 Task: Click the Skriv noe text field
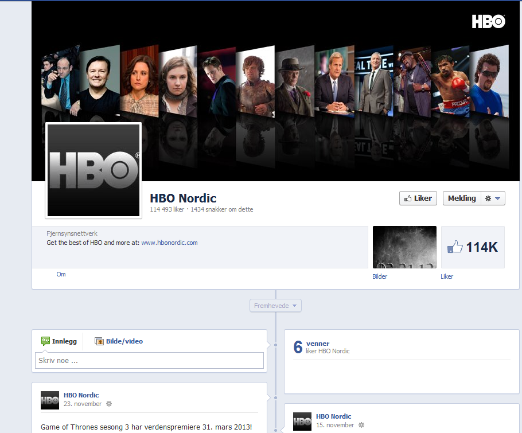pos(149,360)
